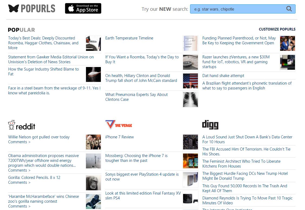Focus the search field with star wars placeholder
This screenshot has height=210, width=305.
click(243, 9)
